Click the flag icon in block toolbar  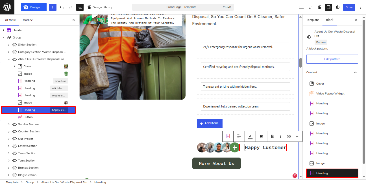261,136
